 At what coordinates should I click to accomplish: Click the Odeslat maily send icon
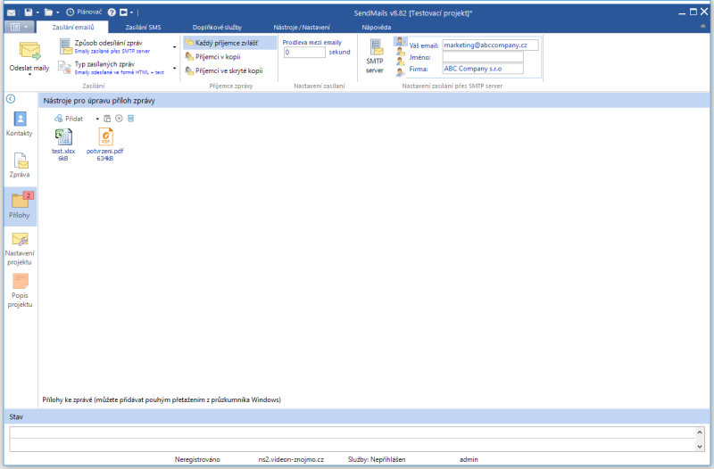[x=29, y=52]
